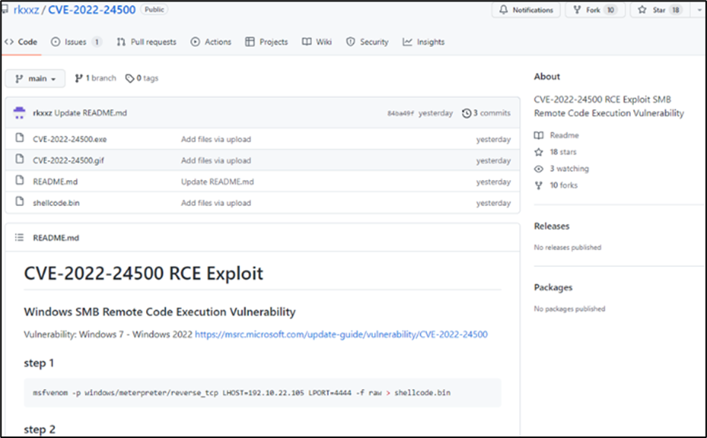Click the yesterday timestamp in latest commit bar
707x438 pixels.
click(436, 113)
